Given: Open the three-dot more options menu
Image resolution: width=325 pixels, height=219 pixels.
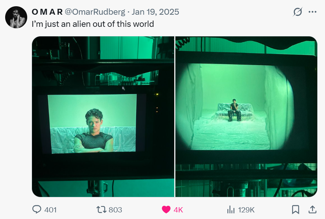Looking at the screenshot, I should 312,12.
